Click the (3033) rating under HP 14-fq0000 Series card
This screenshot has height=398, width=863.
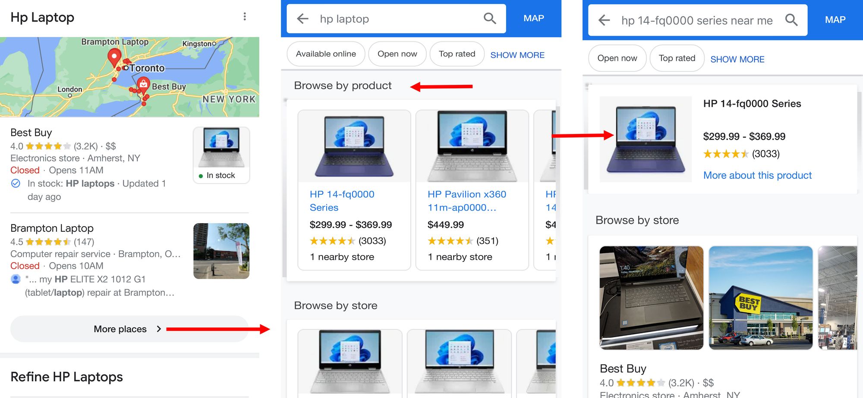372,241
